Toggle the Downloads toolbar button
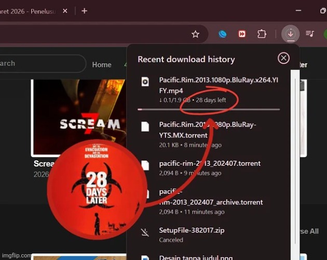The width and height of the screenshot is (327, 260). pos(290,34)
